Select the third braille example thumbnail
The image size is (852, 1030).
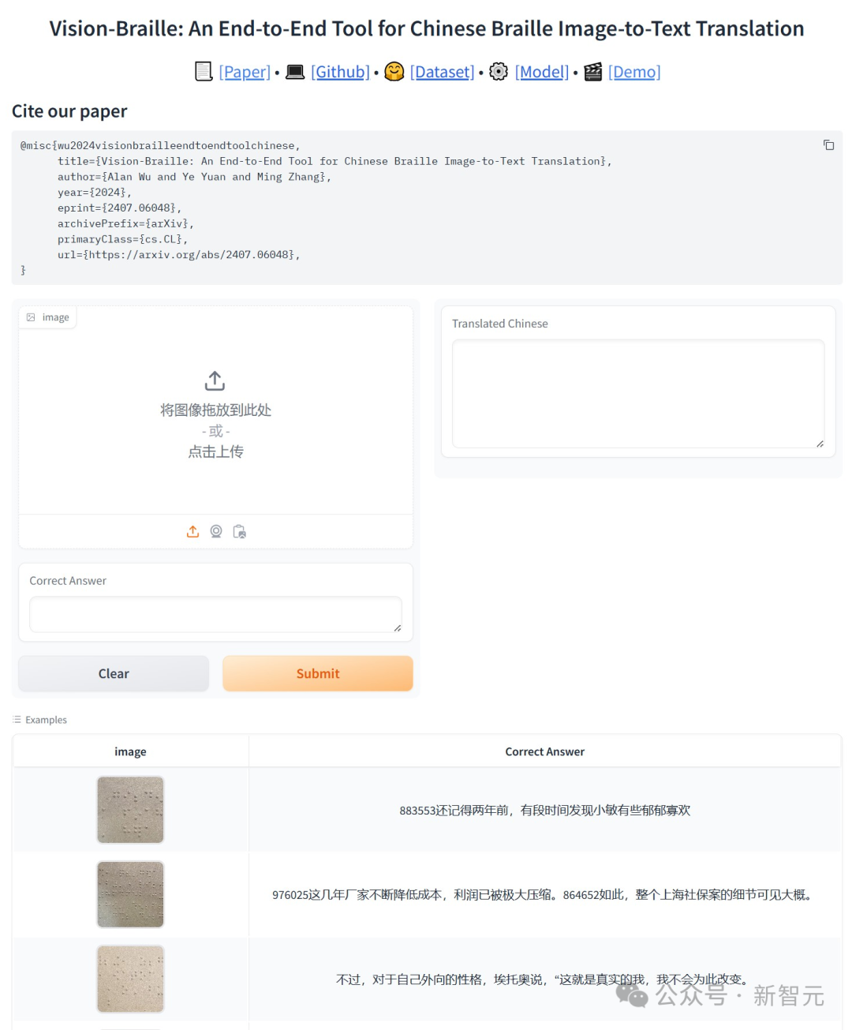coord(130,979)
